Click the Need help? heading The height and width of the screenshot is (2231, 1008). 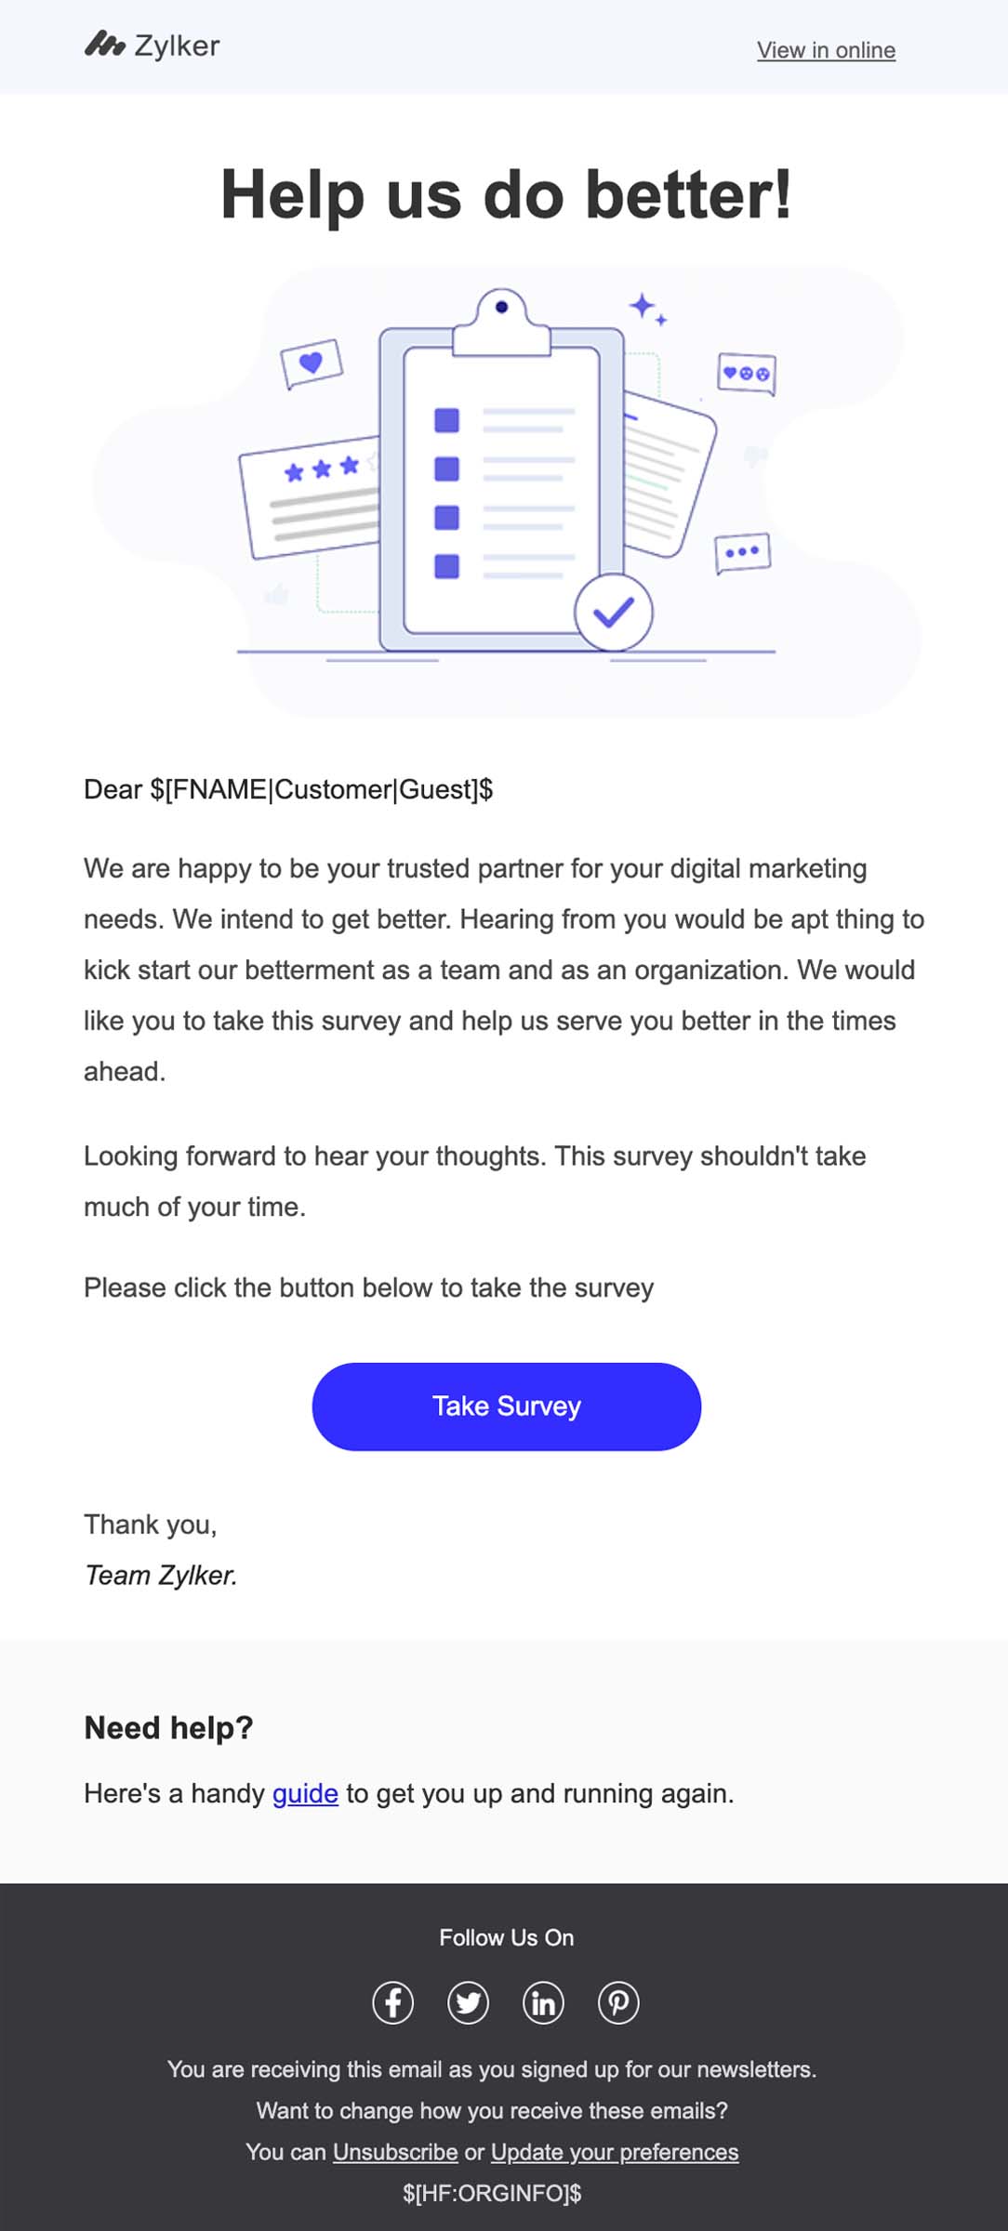click(x=168, y=1727)
